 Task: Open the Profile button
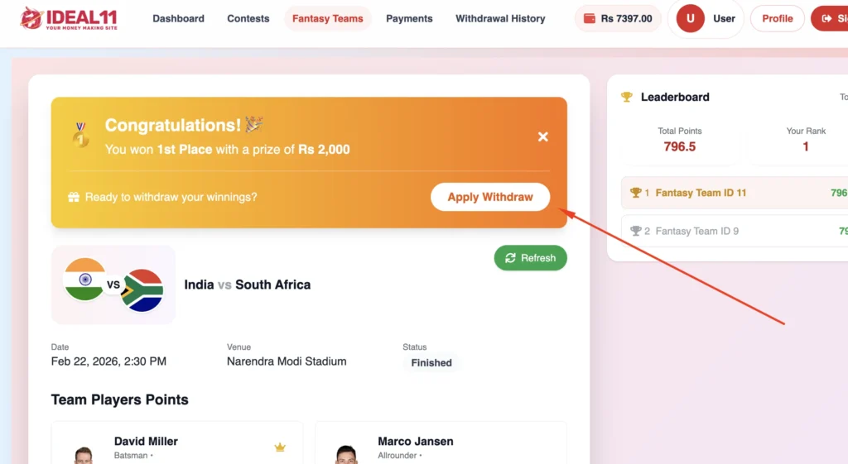point(777,18)
